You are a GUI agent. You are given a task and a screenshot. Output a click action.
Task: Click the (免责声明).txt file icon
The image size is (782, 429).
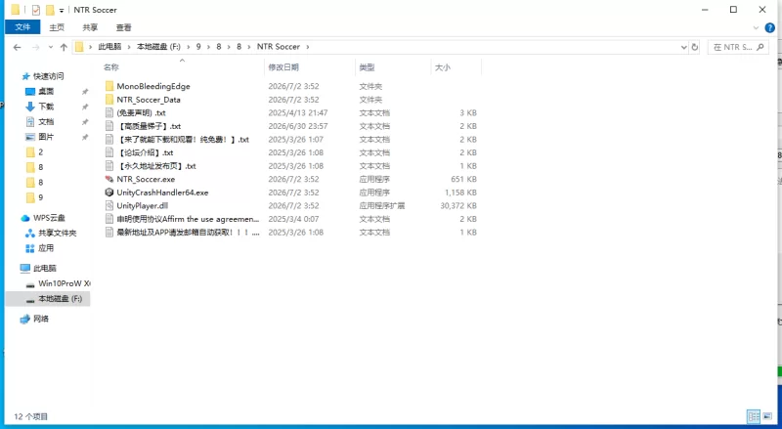coord(109,112)
